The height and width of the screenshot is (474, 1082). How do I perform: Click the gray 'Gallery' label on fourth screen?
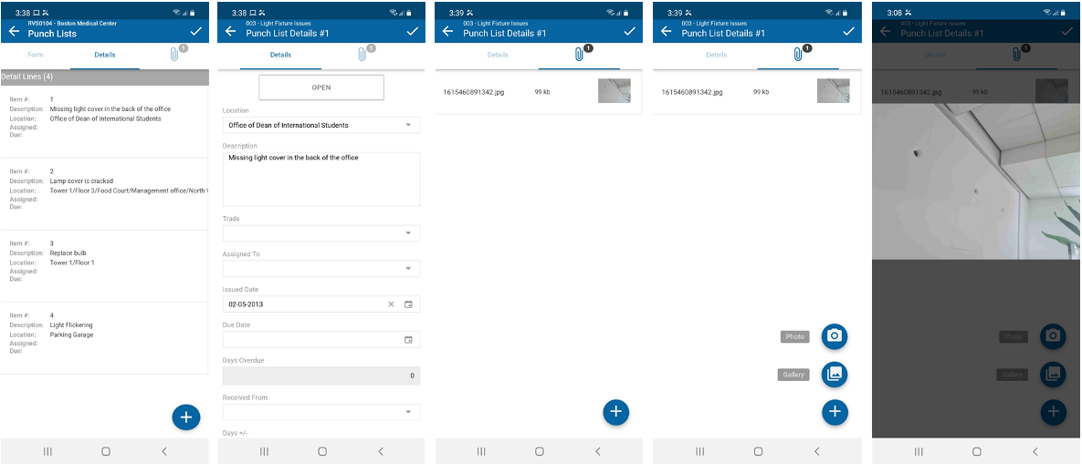793,375
